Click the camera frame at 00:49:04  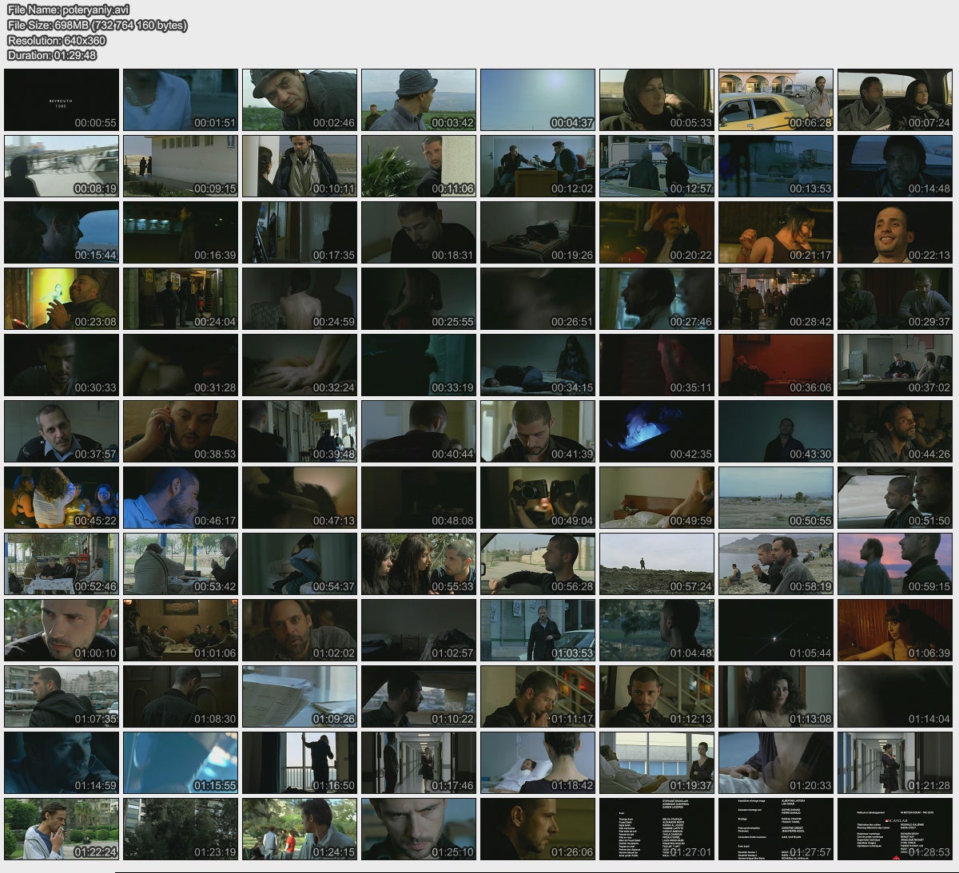pos(538,498)
